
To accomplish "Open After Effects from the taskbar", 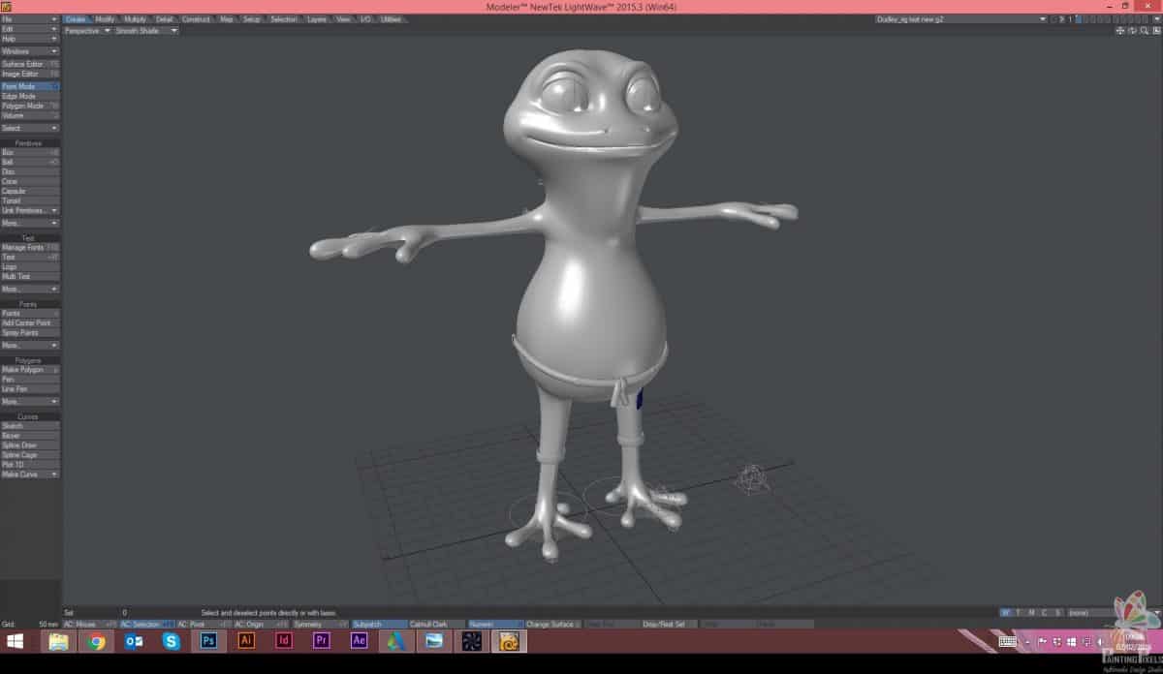I will click(360, 641).
